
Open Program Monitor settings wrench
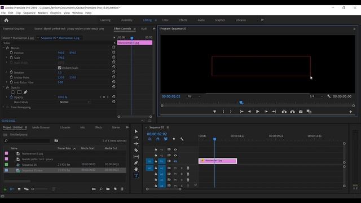329,96
